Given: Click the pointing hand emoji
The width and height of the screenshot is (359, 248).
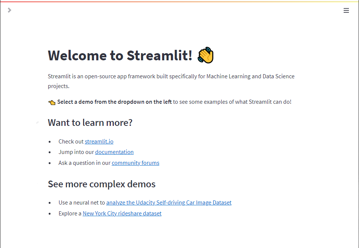Looking at the screenshot, I should [x=52, y=102].
